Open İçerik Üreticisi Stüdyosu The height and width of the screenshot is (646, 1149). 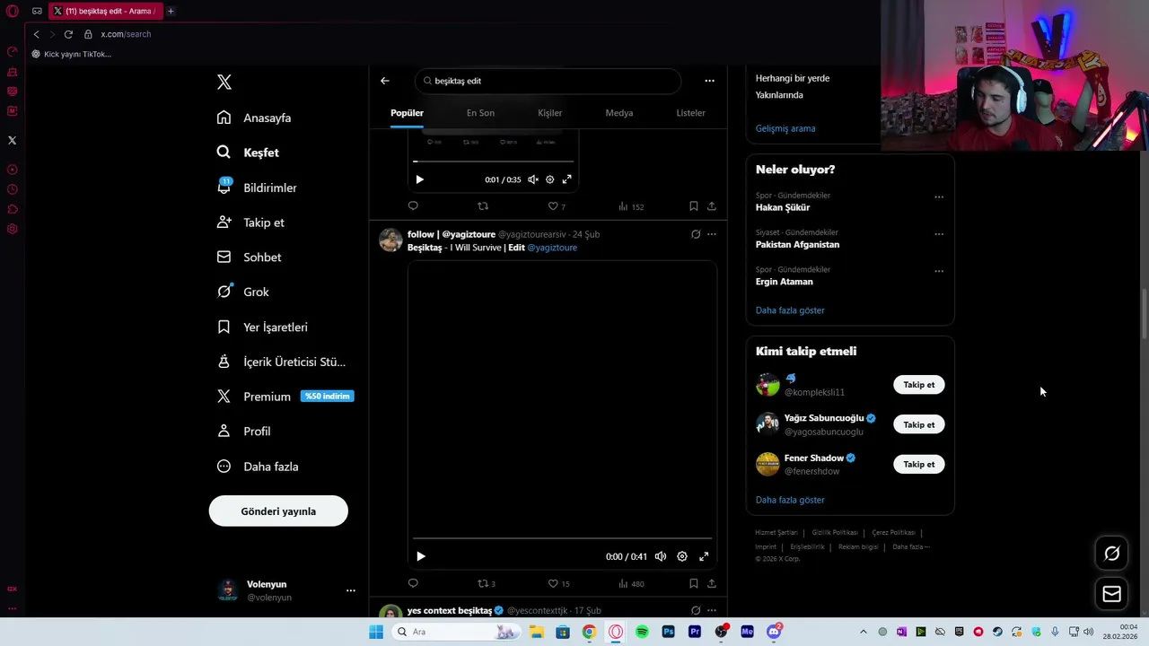tap(281, 362)
